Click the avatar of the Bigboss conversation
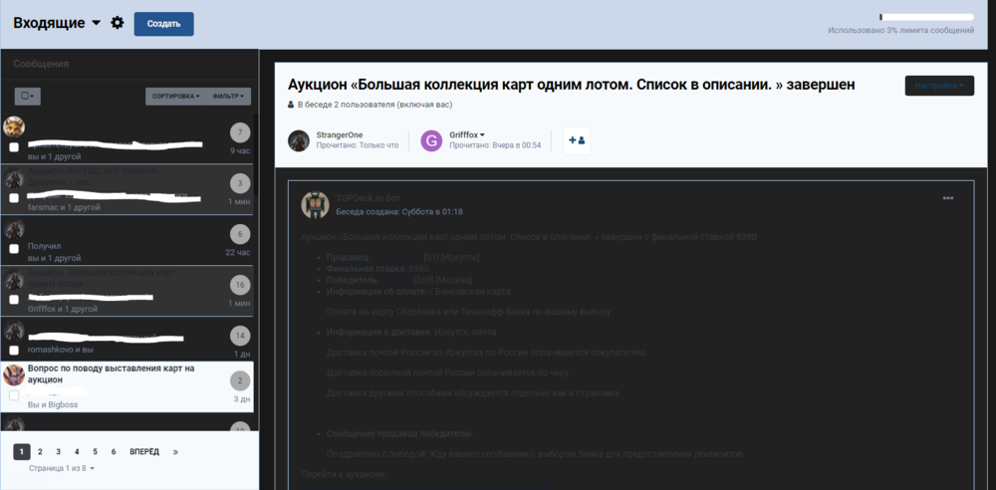 click(x=14, y=374)
